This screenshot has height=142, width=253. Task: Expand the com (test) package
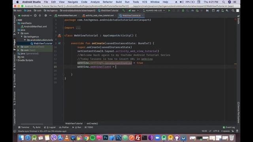pyautogui.click(x=19, y=50)
